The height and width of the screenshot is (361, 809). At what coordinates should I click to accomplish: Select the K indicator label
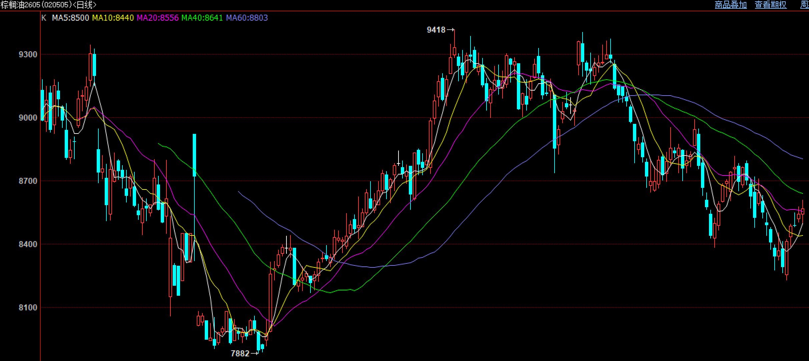click(44, 18)
